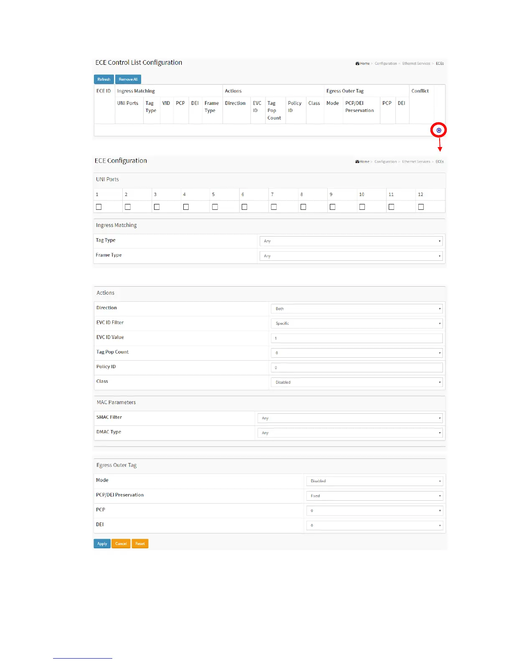Click the Conflict column header

[x=420, y=91]
